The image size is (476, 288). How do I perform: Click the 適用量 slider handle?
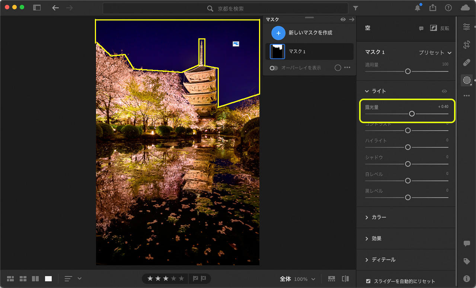click(408, 71)
